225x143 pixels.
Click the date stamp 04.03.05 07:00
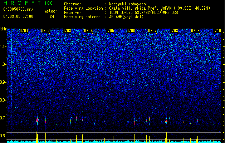[18, 16]
